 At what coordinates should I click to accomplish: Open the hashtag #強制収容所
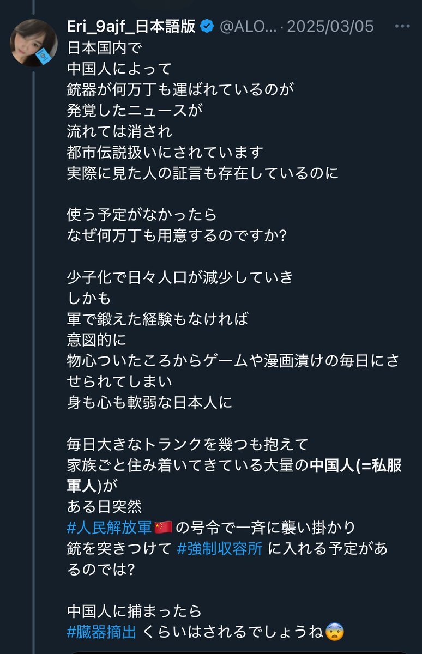220,549
